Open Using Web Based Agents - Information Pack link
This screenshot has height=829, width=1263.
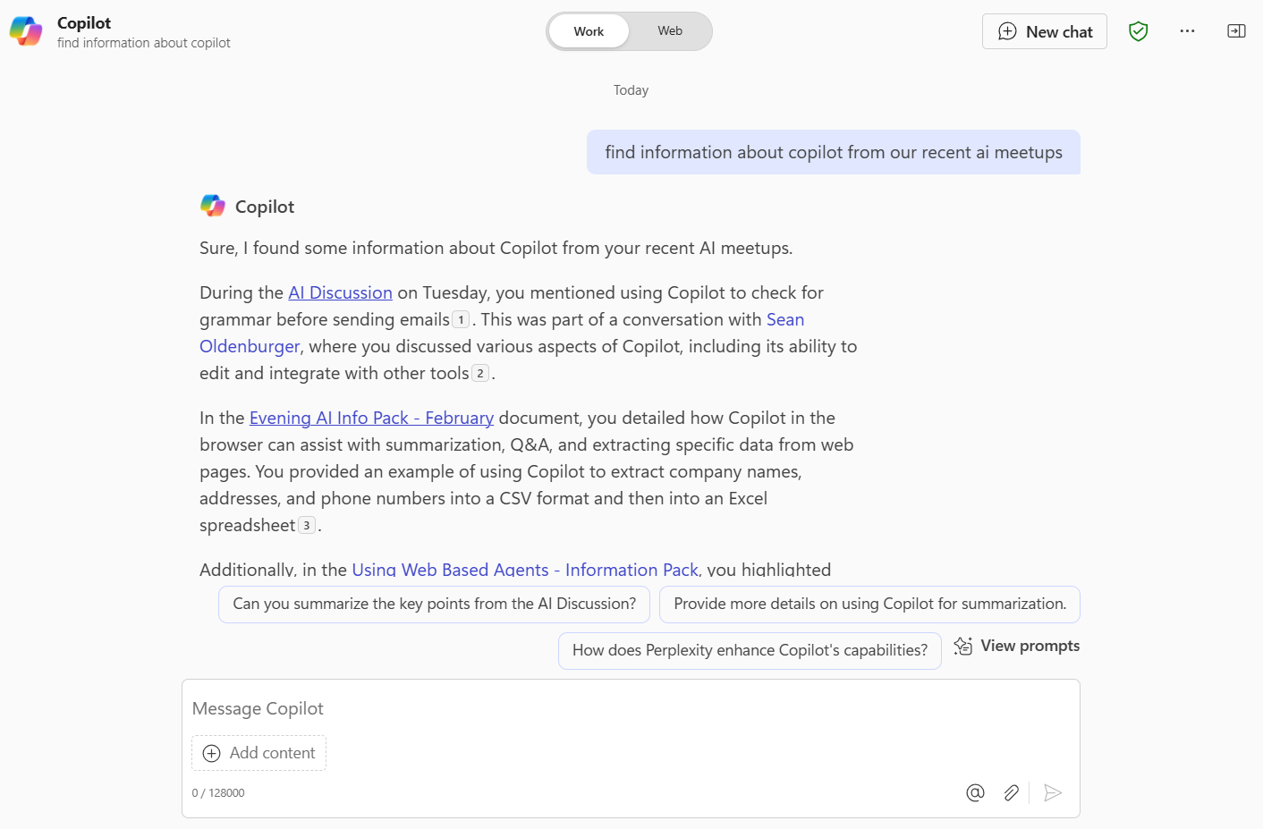[x=525, y=569]
